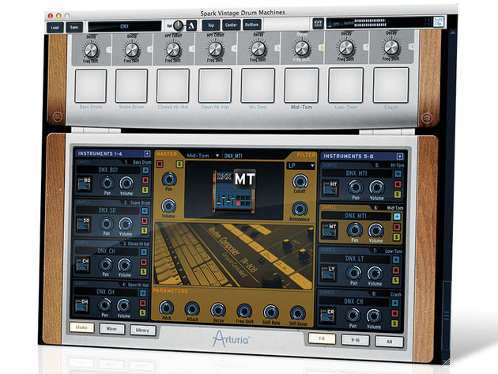Image resolution: width=498 pixels, height=374 pixels.
Task: Mute the Mid-Tom instrument in Instruments 5-8
Action: [x=397, y=227]
